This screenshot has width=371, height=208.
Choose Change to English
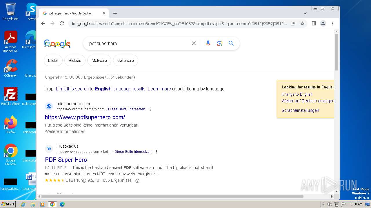pos(297,94)
